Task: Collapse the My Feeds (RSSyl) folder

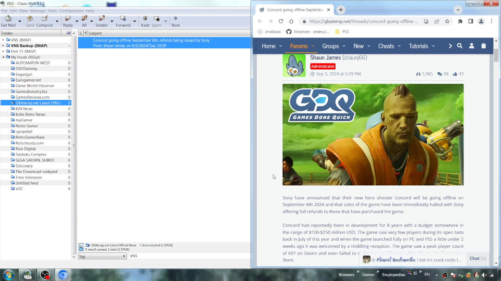Action: point(3,57)
